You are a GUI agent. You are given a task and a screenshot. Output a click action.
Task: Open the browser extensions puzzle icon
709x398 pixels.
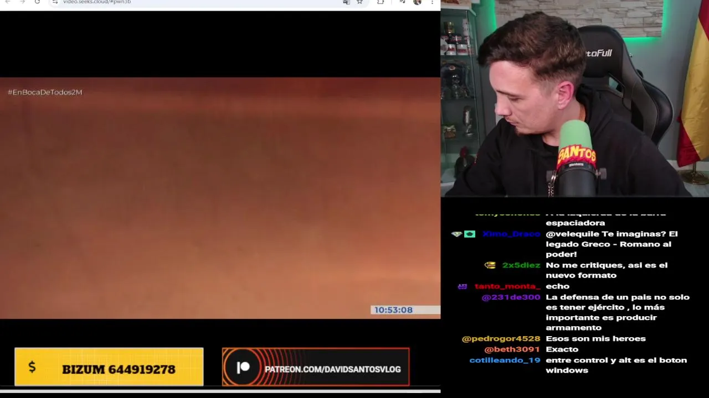[x=381, y=2]
